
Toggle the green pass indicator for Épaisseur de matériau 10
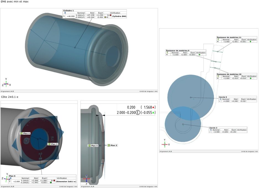pyautogui.click(x=251, y=78)
